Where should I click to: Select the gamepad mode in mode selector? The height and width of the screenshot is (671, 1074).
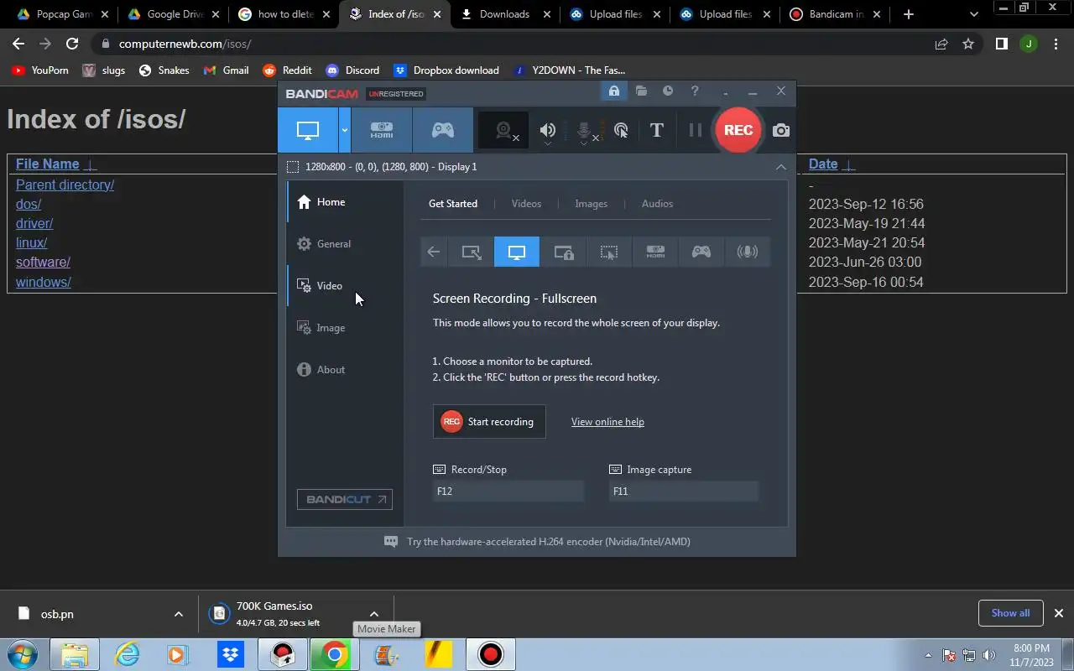[701, 252]
